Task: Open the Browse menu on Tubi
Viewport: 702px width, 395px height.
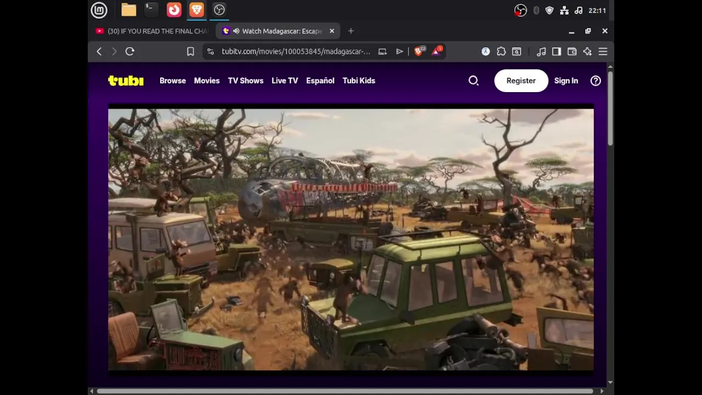Action: 173,81
